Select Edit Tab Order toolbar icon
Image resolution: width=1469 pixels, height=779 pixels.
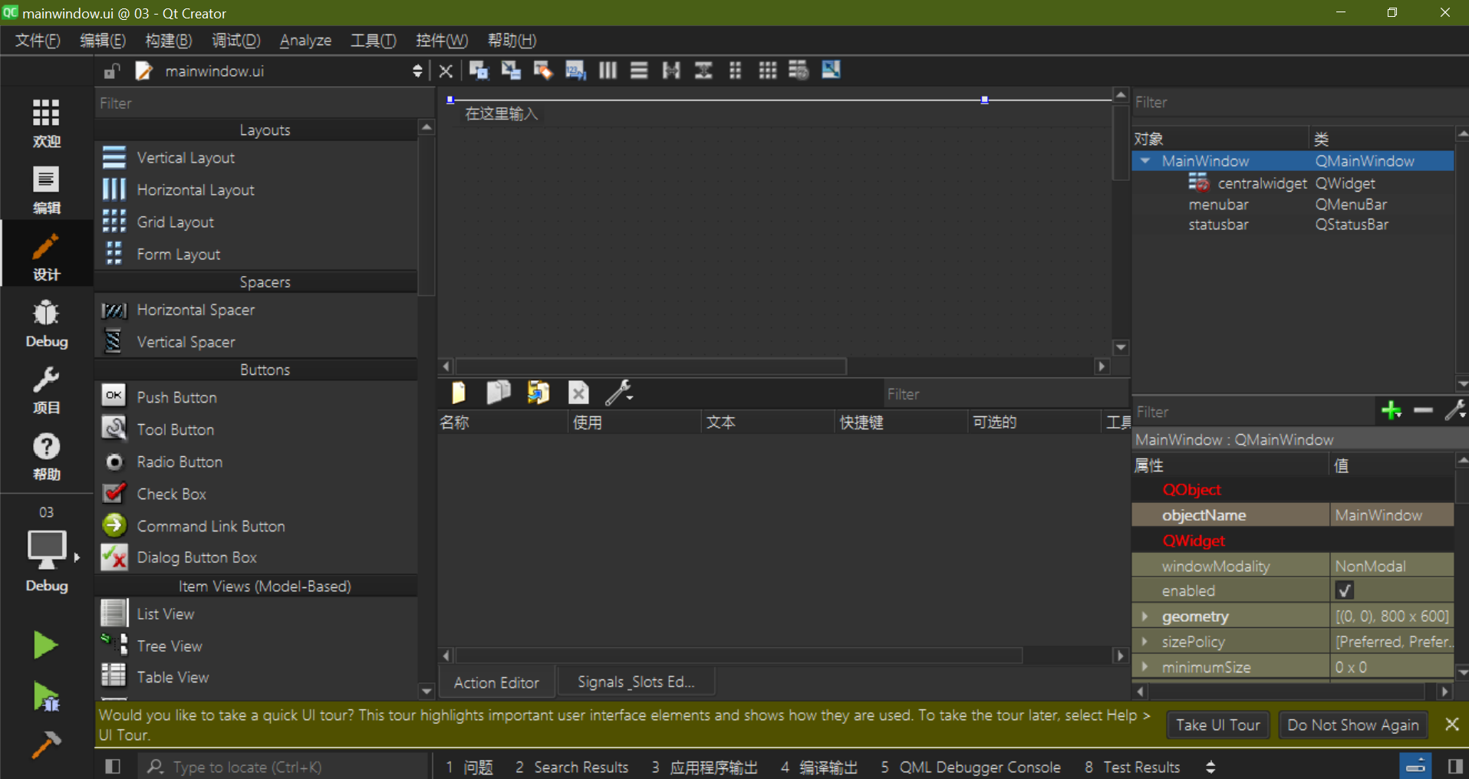pos(575,71)
